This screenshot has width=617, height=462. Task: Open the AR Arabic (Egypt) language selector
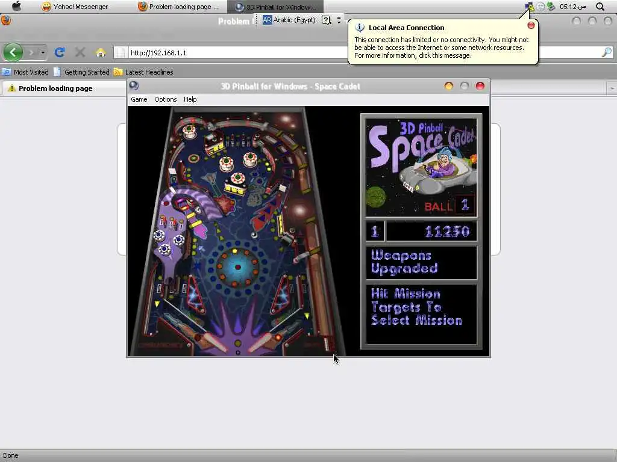click(289, 20)
